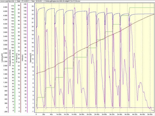Click the 4m 40s time axis label
Screen dimensions: 155x116
click(x=142, y=114)
